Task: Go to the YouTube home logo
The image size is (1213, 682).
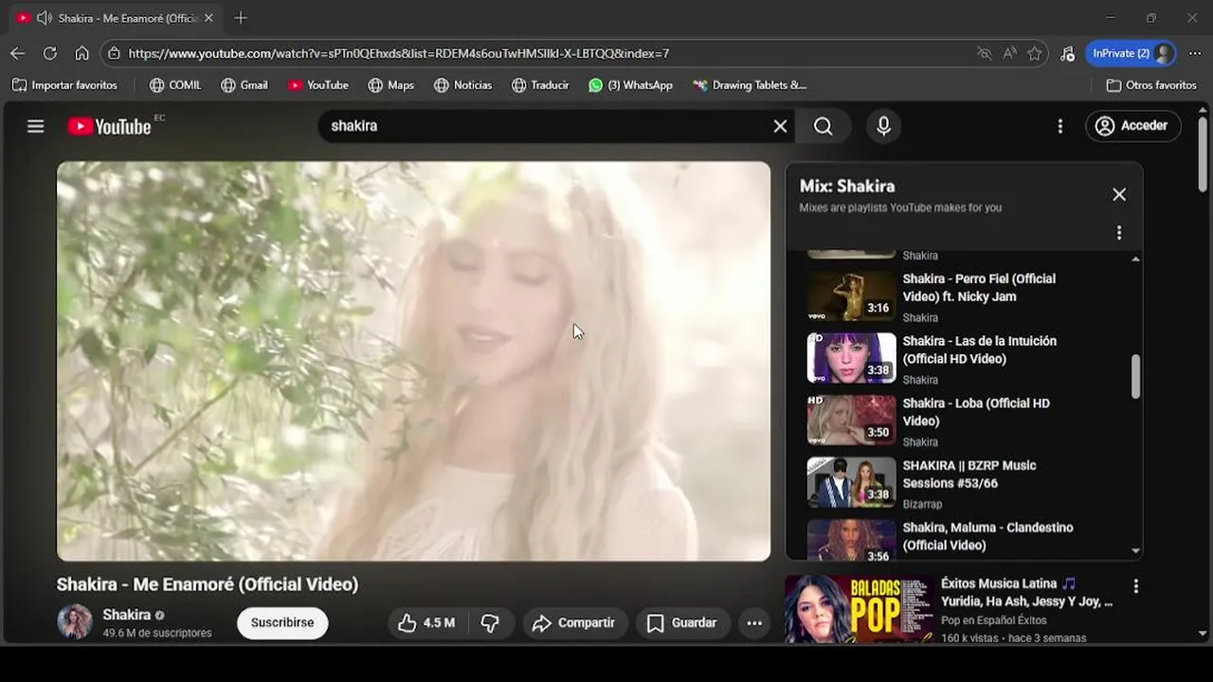Action: [x=110, y=126]
